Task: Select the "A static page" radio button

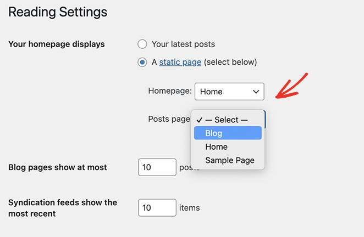Action: coord(142,62)
